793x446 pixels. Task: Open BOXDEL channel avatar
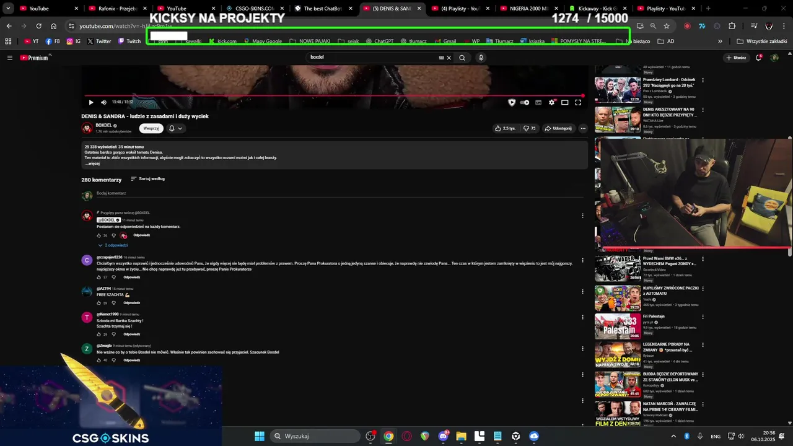pos(87,128)
